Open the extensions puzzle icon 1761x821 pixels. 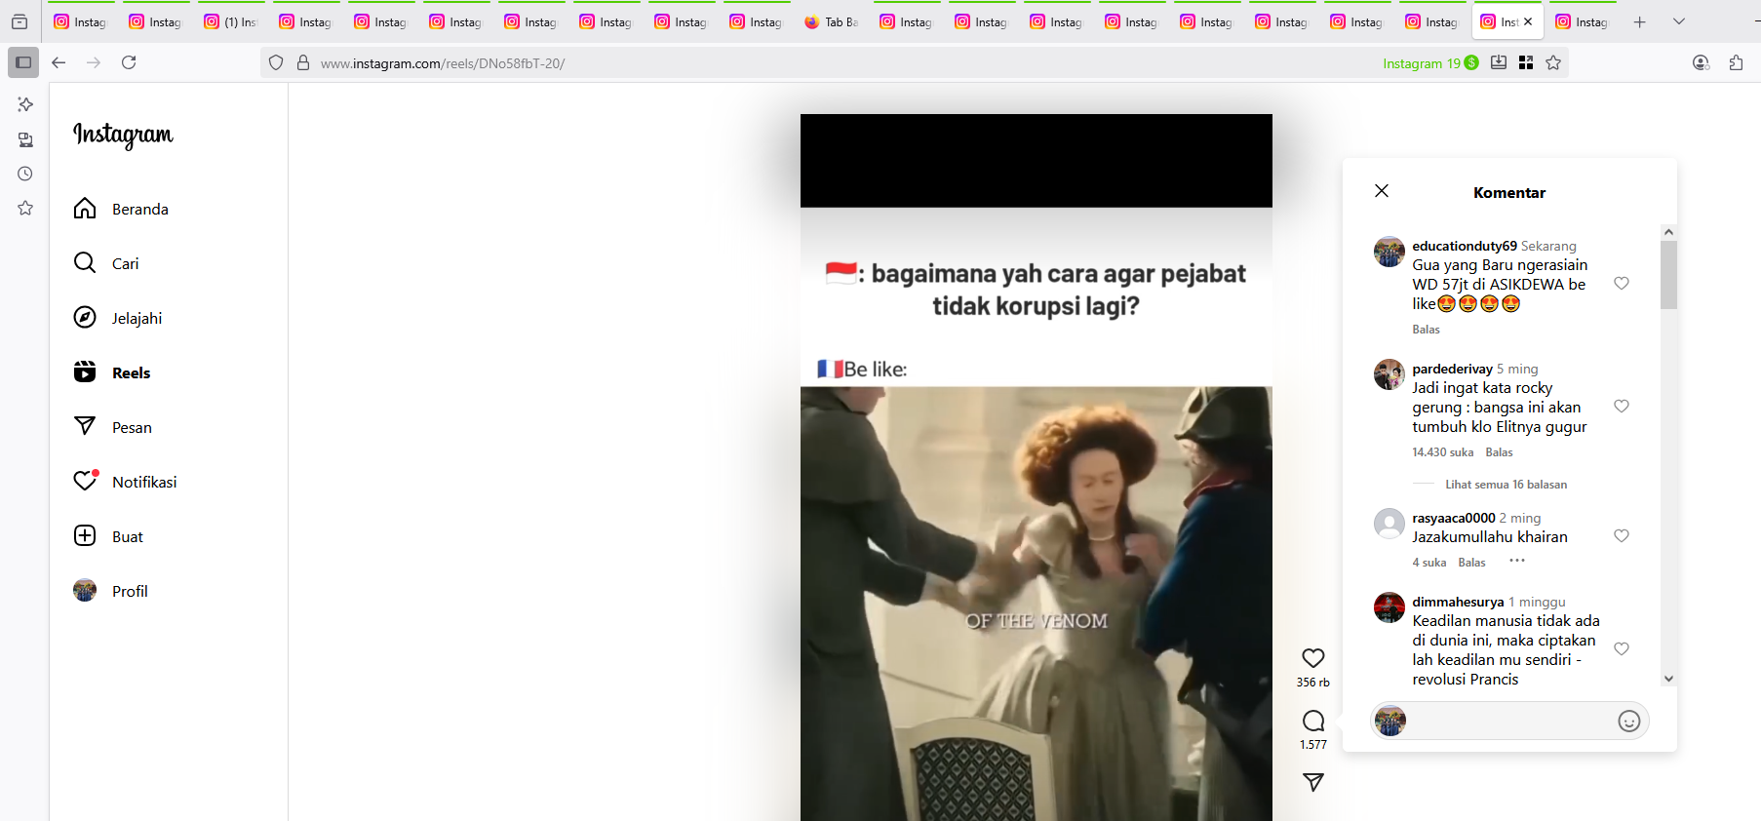click(x=1736, y=62)
